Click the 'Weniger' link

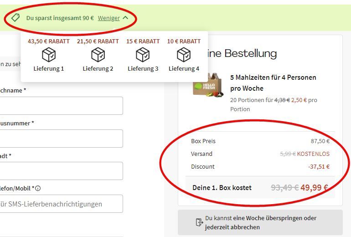click(x=108, y=18)
